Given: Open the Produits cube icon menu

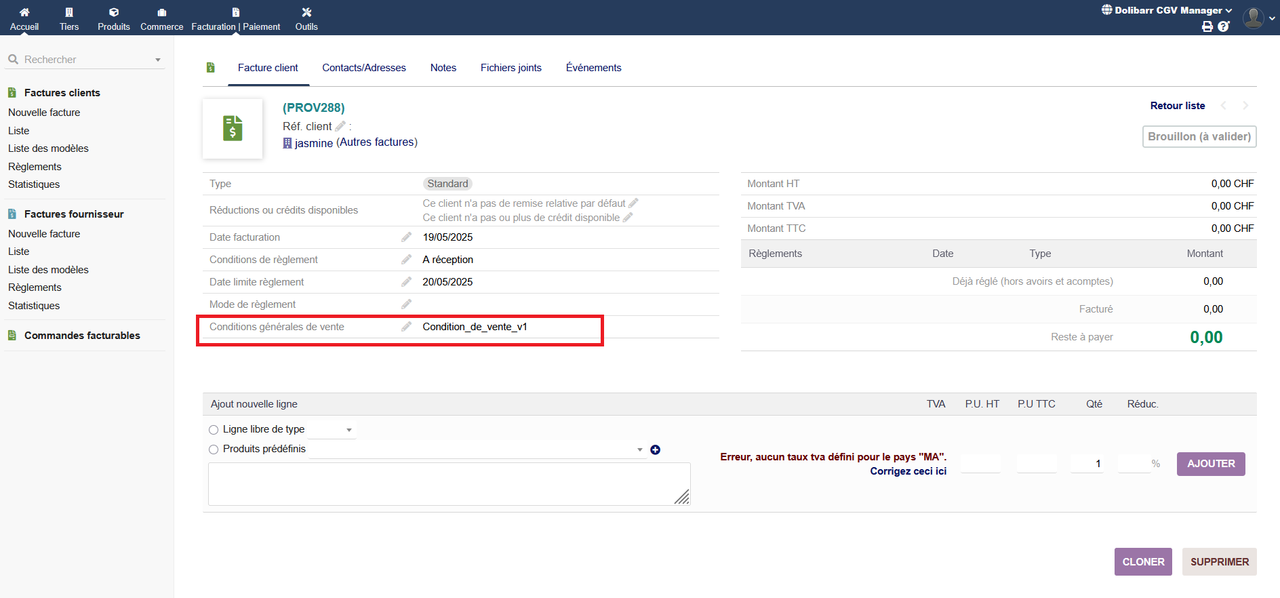Looking at the screenshot, I should click(x=114, y=12).
